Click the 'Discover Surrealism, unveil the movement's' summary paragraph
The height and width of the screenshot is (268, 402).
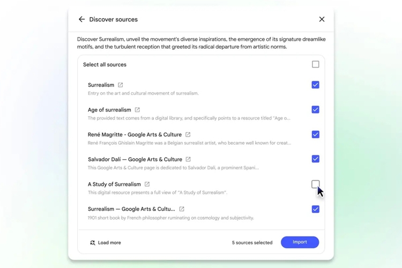(x=201, y=43)
